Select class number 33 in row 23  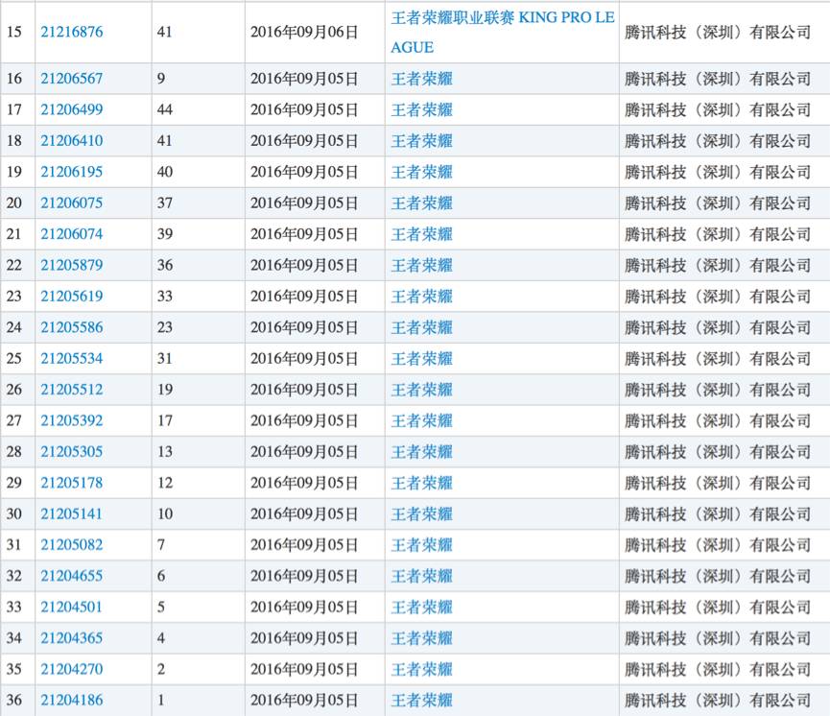pos(165,296)
